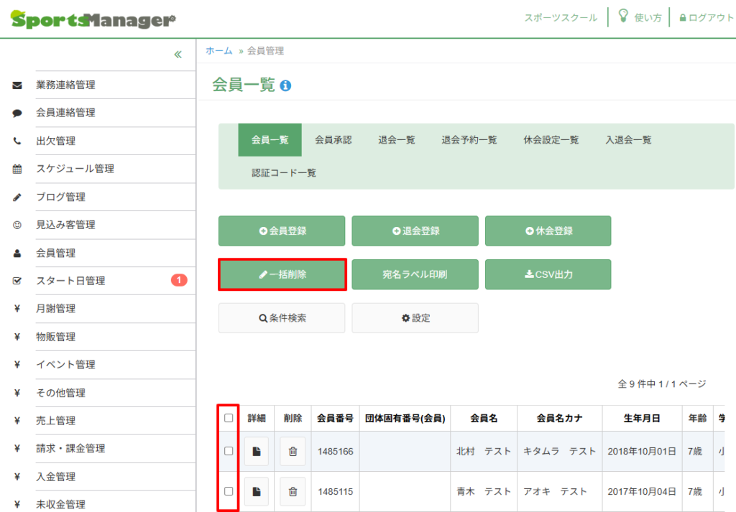Open 月謝管理 in the sidebar
The image size is (736, 512).
[56, 309]
